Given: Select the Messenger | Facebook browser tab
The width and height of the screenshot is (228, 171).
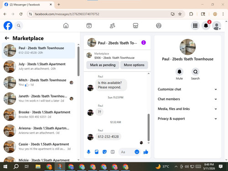Looking at the screenshot, I should 28,5.
